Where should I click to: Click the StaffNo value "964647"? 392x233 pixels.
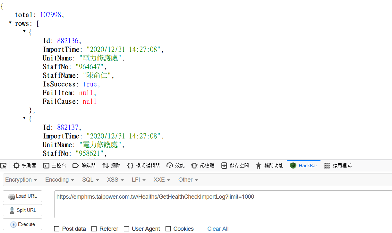pyautogui.click(x=89, y=67)
